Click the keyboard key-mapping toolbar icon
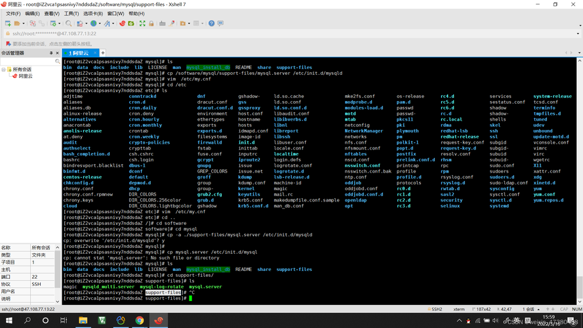The width and height of the screenshot is (583, 328). [x=163, y=23]
